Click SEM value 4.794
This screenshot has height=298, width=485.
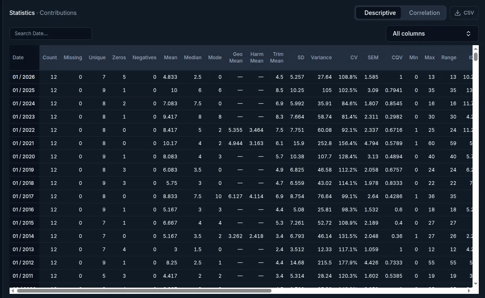coord(371,143)
